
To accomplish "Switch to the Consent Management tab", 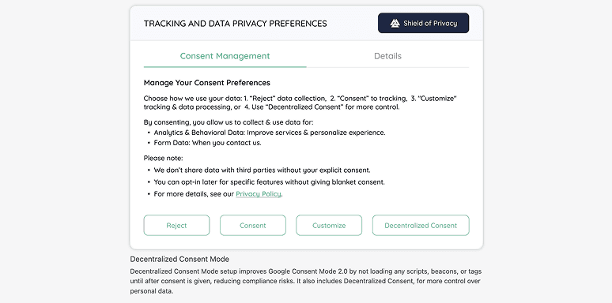I will click(x=225, y=56).
